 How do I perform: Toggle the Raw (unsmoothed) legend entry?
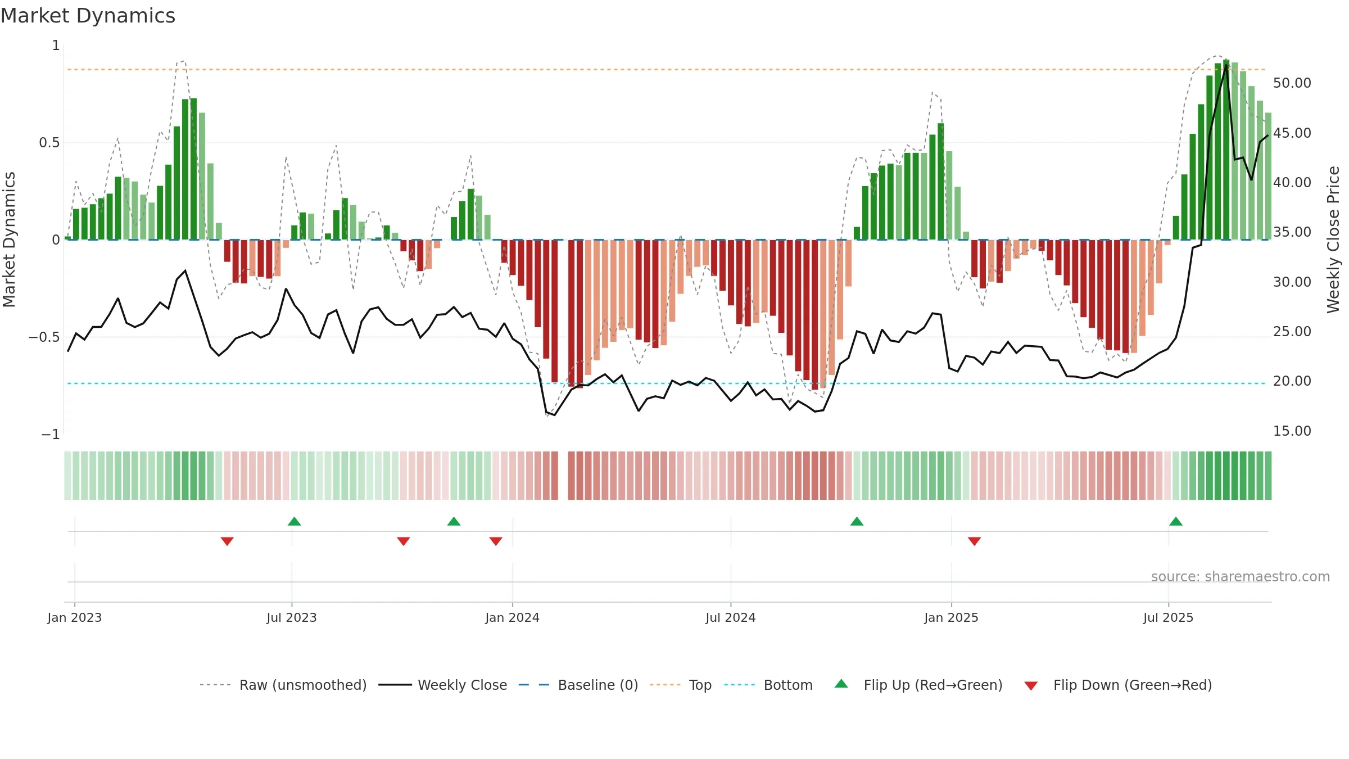tap(283, 685)
